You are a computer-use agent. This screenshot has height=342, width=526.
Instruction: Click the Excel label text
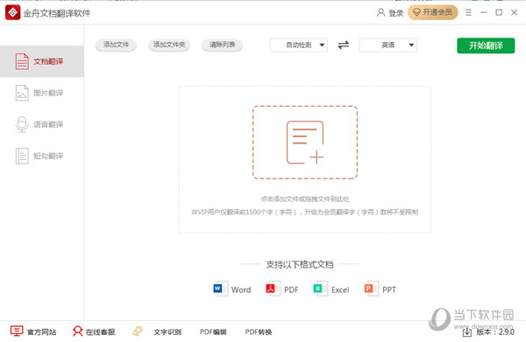pyautogui.click(x=340, y=290)
